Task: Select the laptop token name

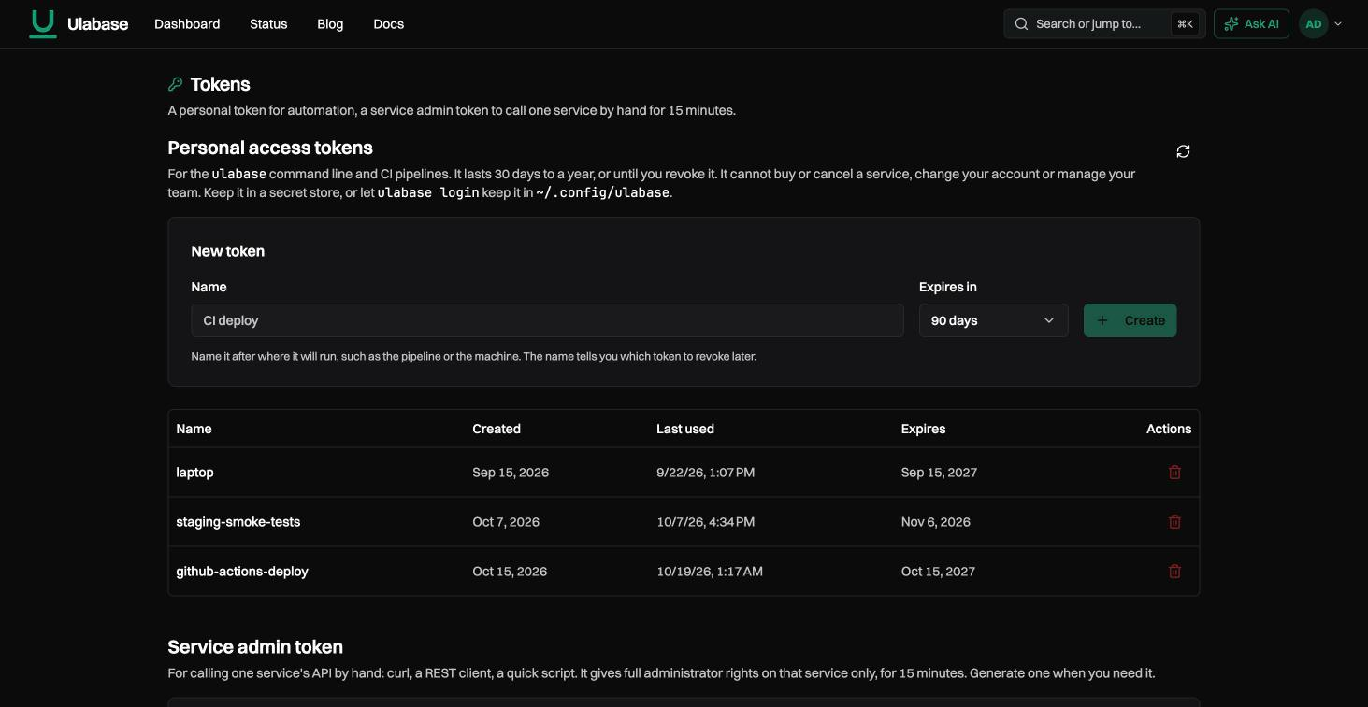Action: point(194,473)
